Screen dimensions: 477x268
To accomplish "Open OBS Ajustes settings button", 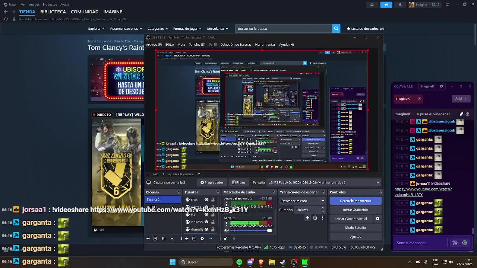I will tap(356, 237).
